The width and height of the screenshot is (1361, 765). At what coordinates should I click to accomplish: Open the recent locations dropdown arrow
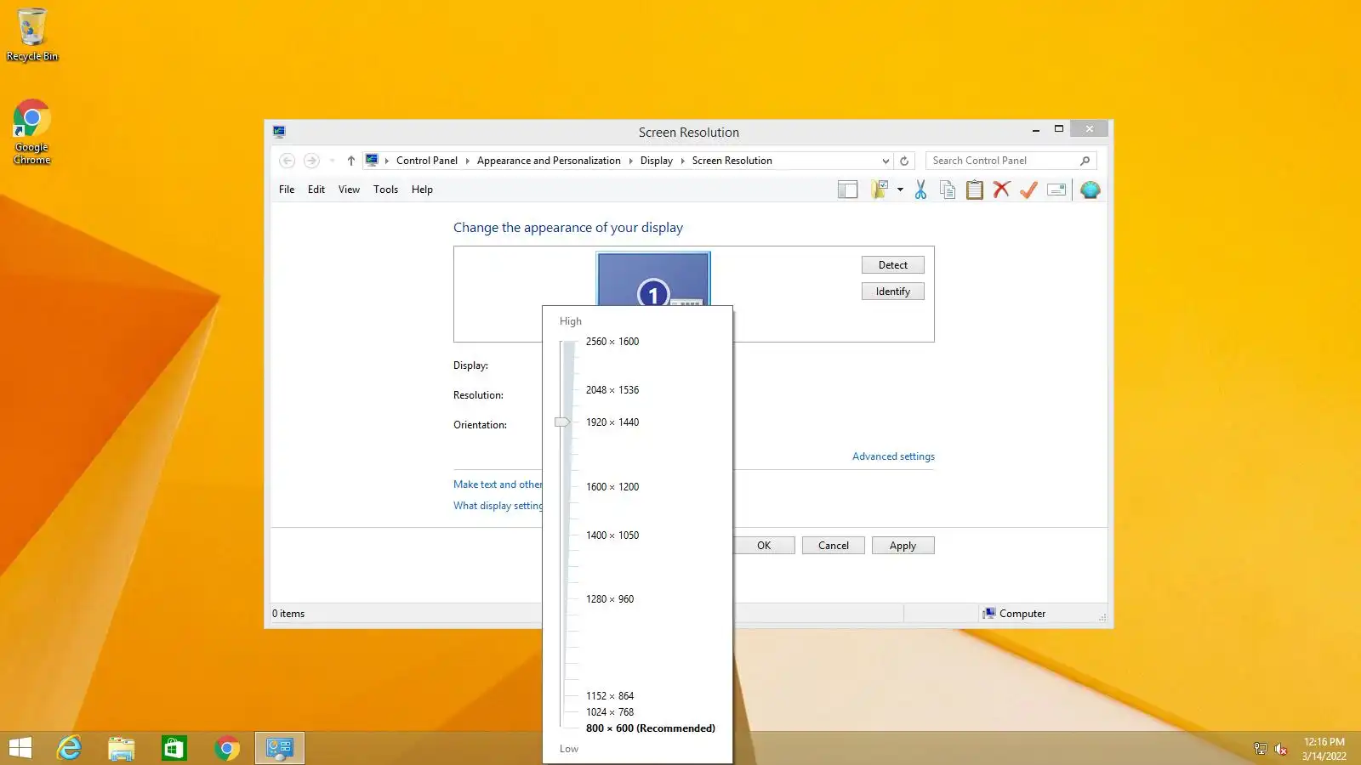(332, 161)
